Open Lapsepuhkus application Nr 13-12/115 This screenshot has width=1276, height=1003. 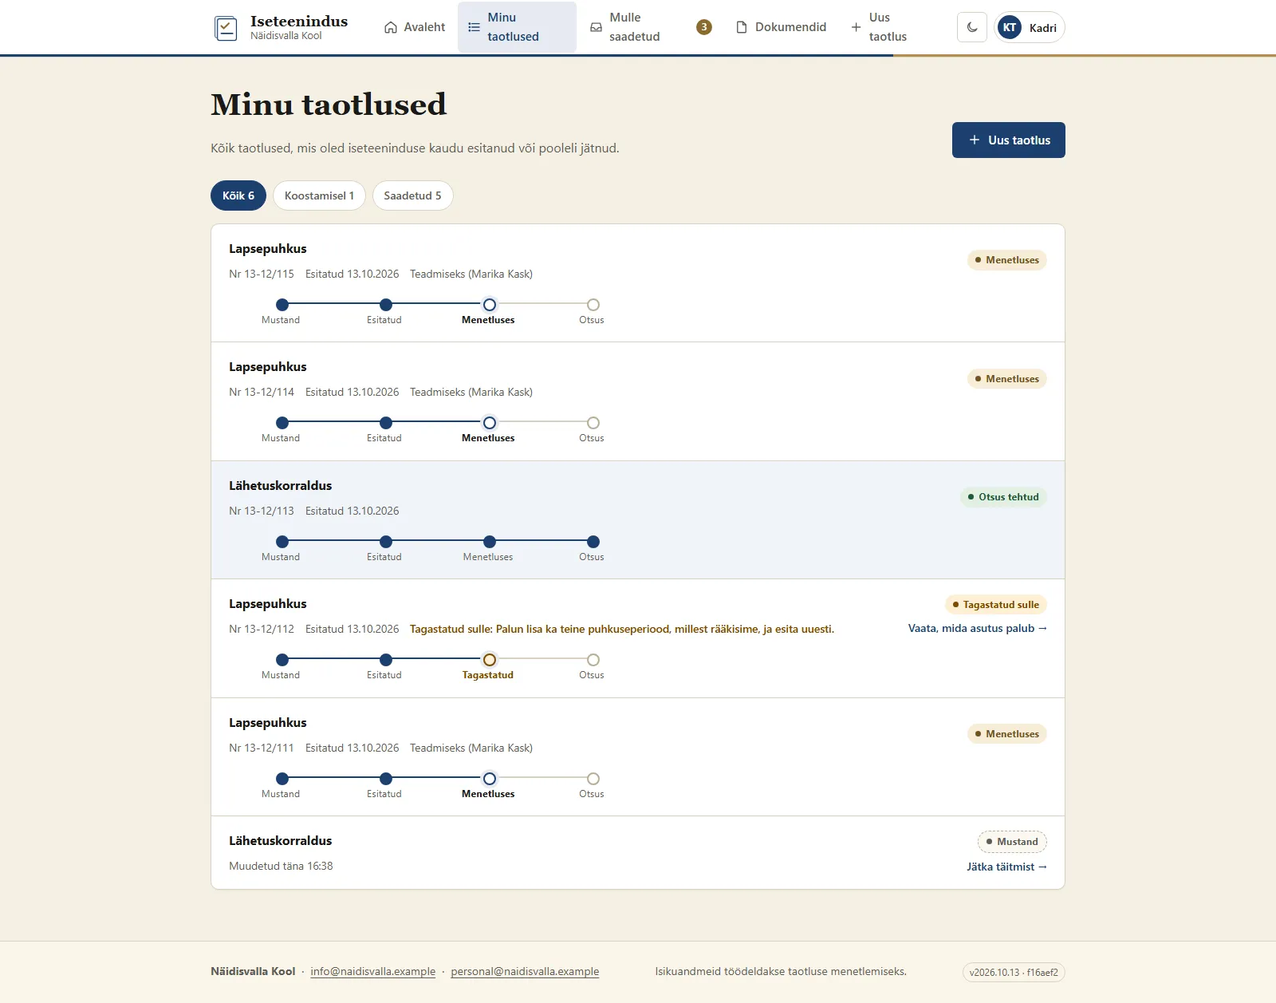(x=638, y=283)
